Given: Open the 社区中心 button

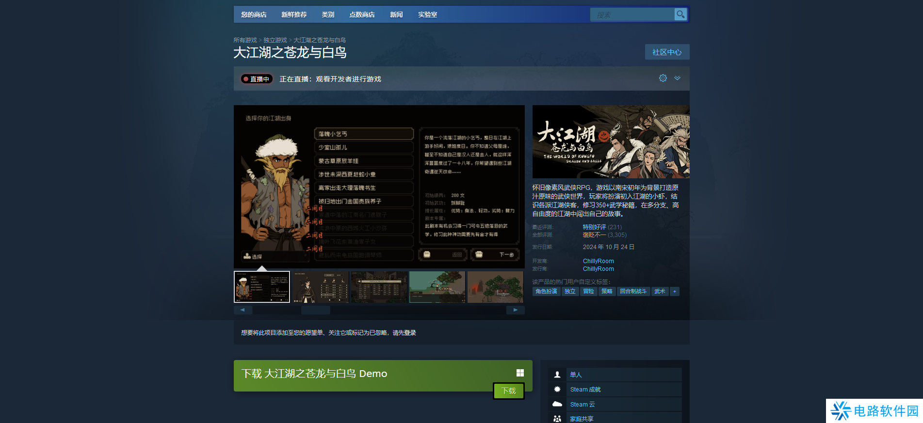Looking at the screenshot, I should 667,52.
